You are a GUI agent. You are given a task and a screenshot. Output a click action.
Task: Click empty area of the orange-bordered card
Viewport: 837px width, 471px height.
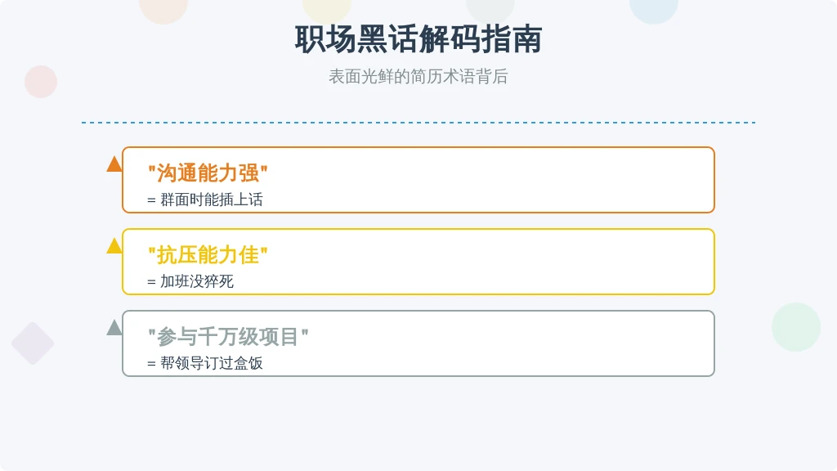click(491, 180)
